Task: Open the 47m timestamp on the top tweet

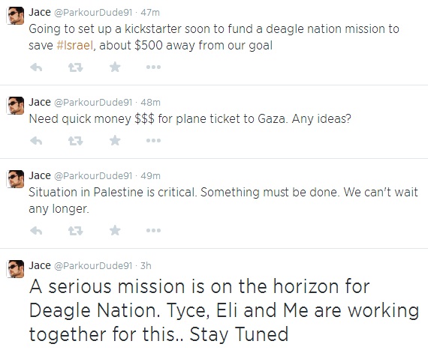Action: (150, 13)
